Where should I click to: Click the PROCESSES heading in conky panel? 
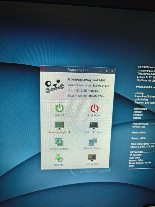[x=144, y=87]
